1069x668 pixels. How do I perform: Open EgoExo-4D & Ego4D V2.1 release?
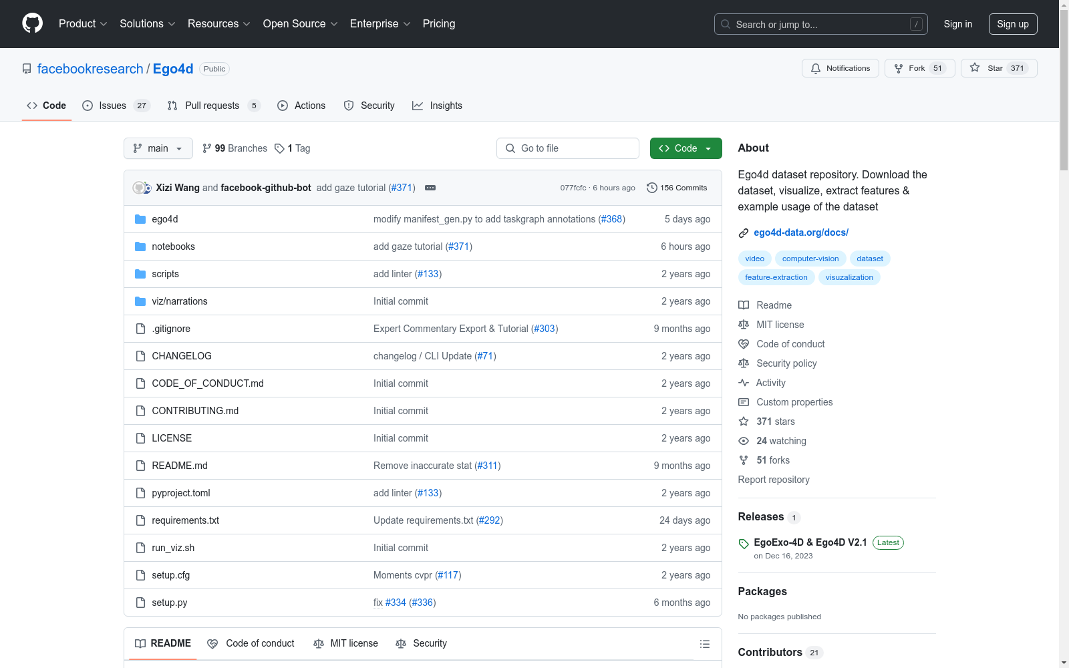(x=810, y=542)
